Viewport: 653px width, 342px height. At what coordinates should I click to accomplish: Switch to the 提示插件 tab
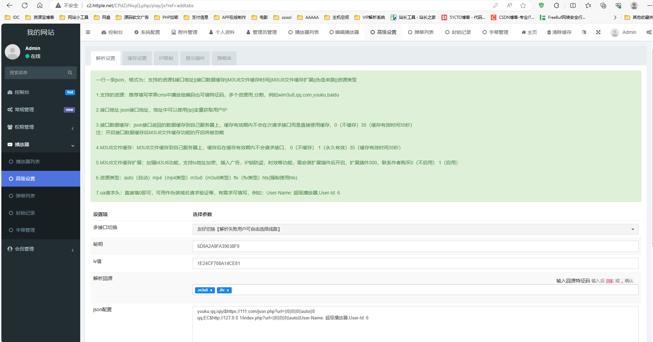click(195, 58)
